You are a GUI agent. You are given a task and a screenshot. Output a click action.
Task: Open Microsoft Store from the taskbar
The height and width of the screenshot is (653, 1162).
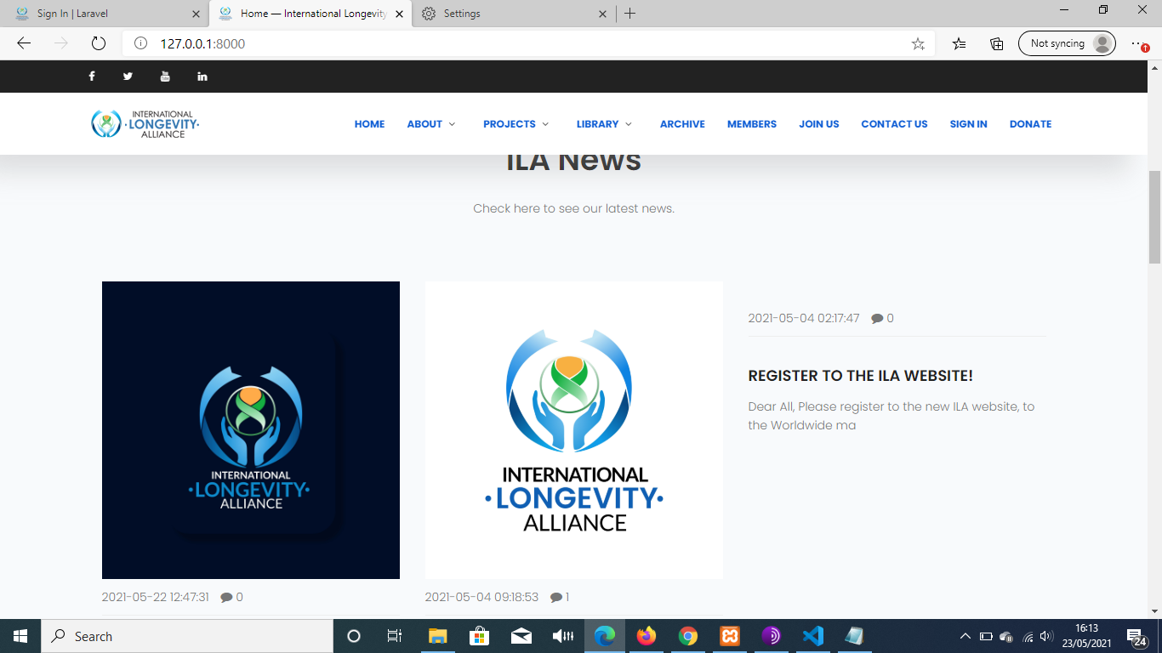(479, 636)
